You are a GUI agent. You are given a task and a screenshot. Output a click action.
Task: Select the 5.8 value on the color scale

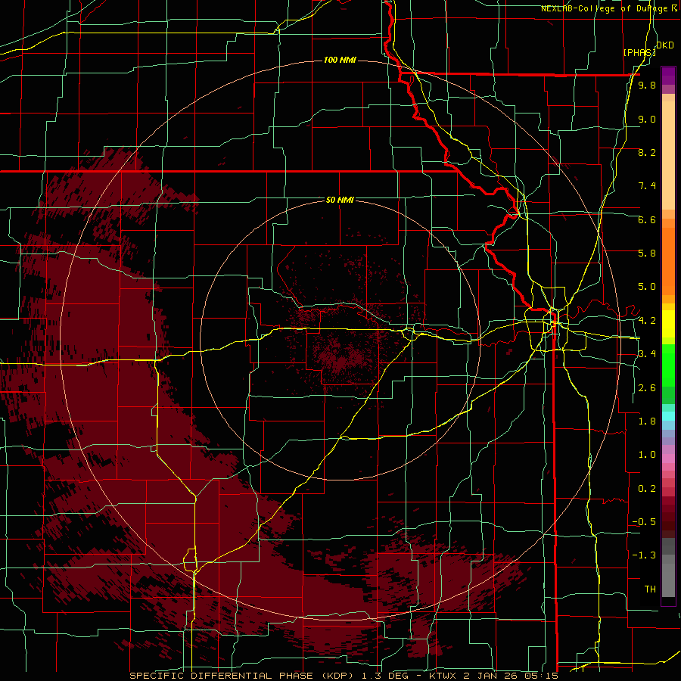647,253
